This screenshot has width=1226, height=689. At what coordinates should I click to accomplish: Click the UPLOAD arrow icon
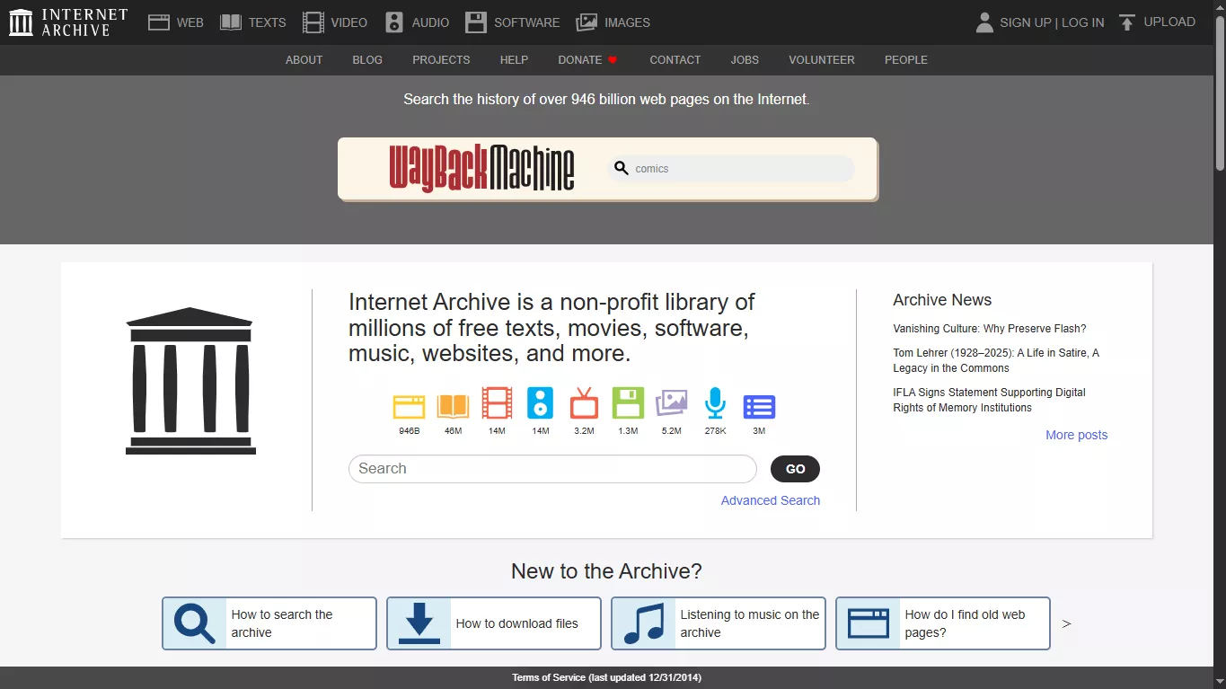click(x=1126, y=21)
